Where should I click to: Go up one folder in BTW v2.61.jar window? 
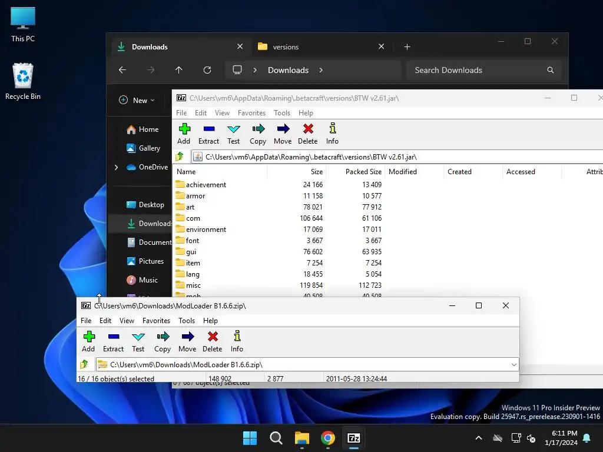click(180, 157)
